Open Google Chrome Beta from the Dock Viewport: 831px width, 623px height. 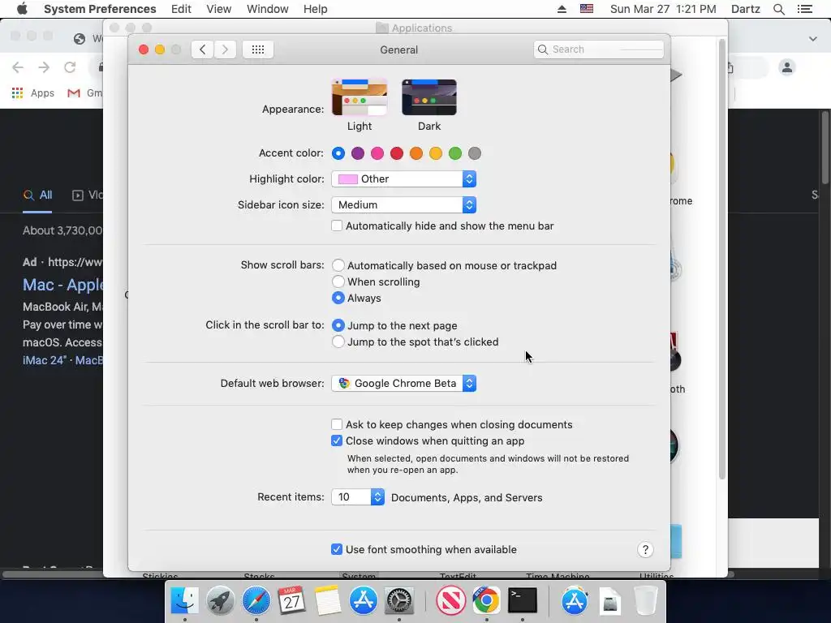pos(487,601)
